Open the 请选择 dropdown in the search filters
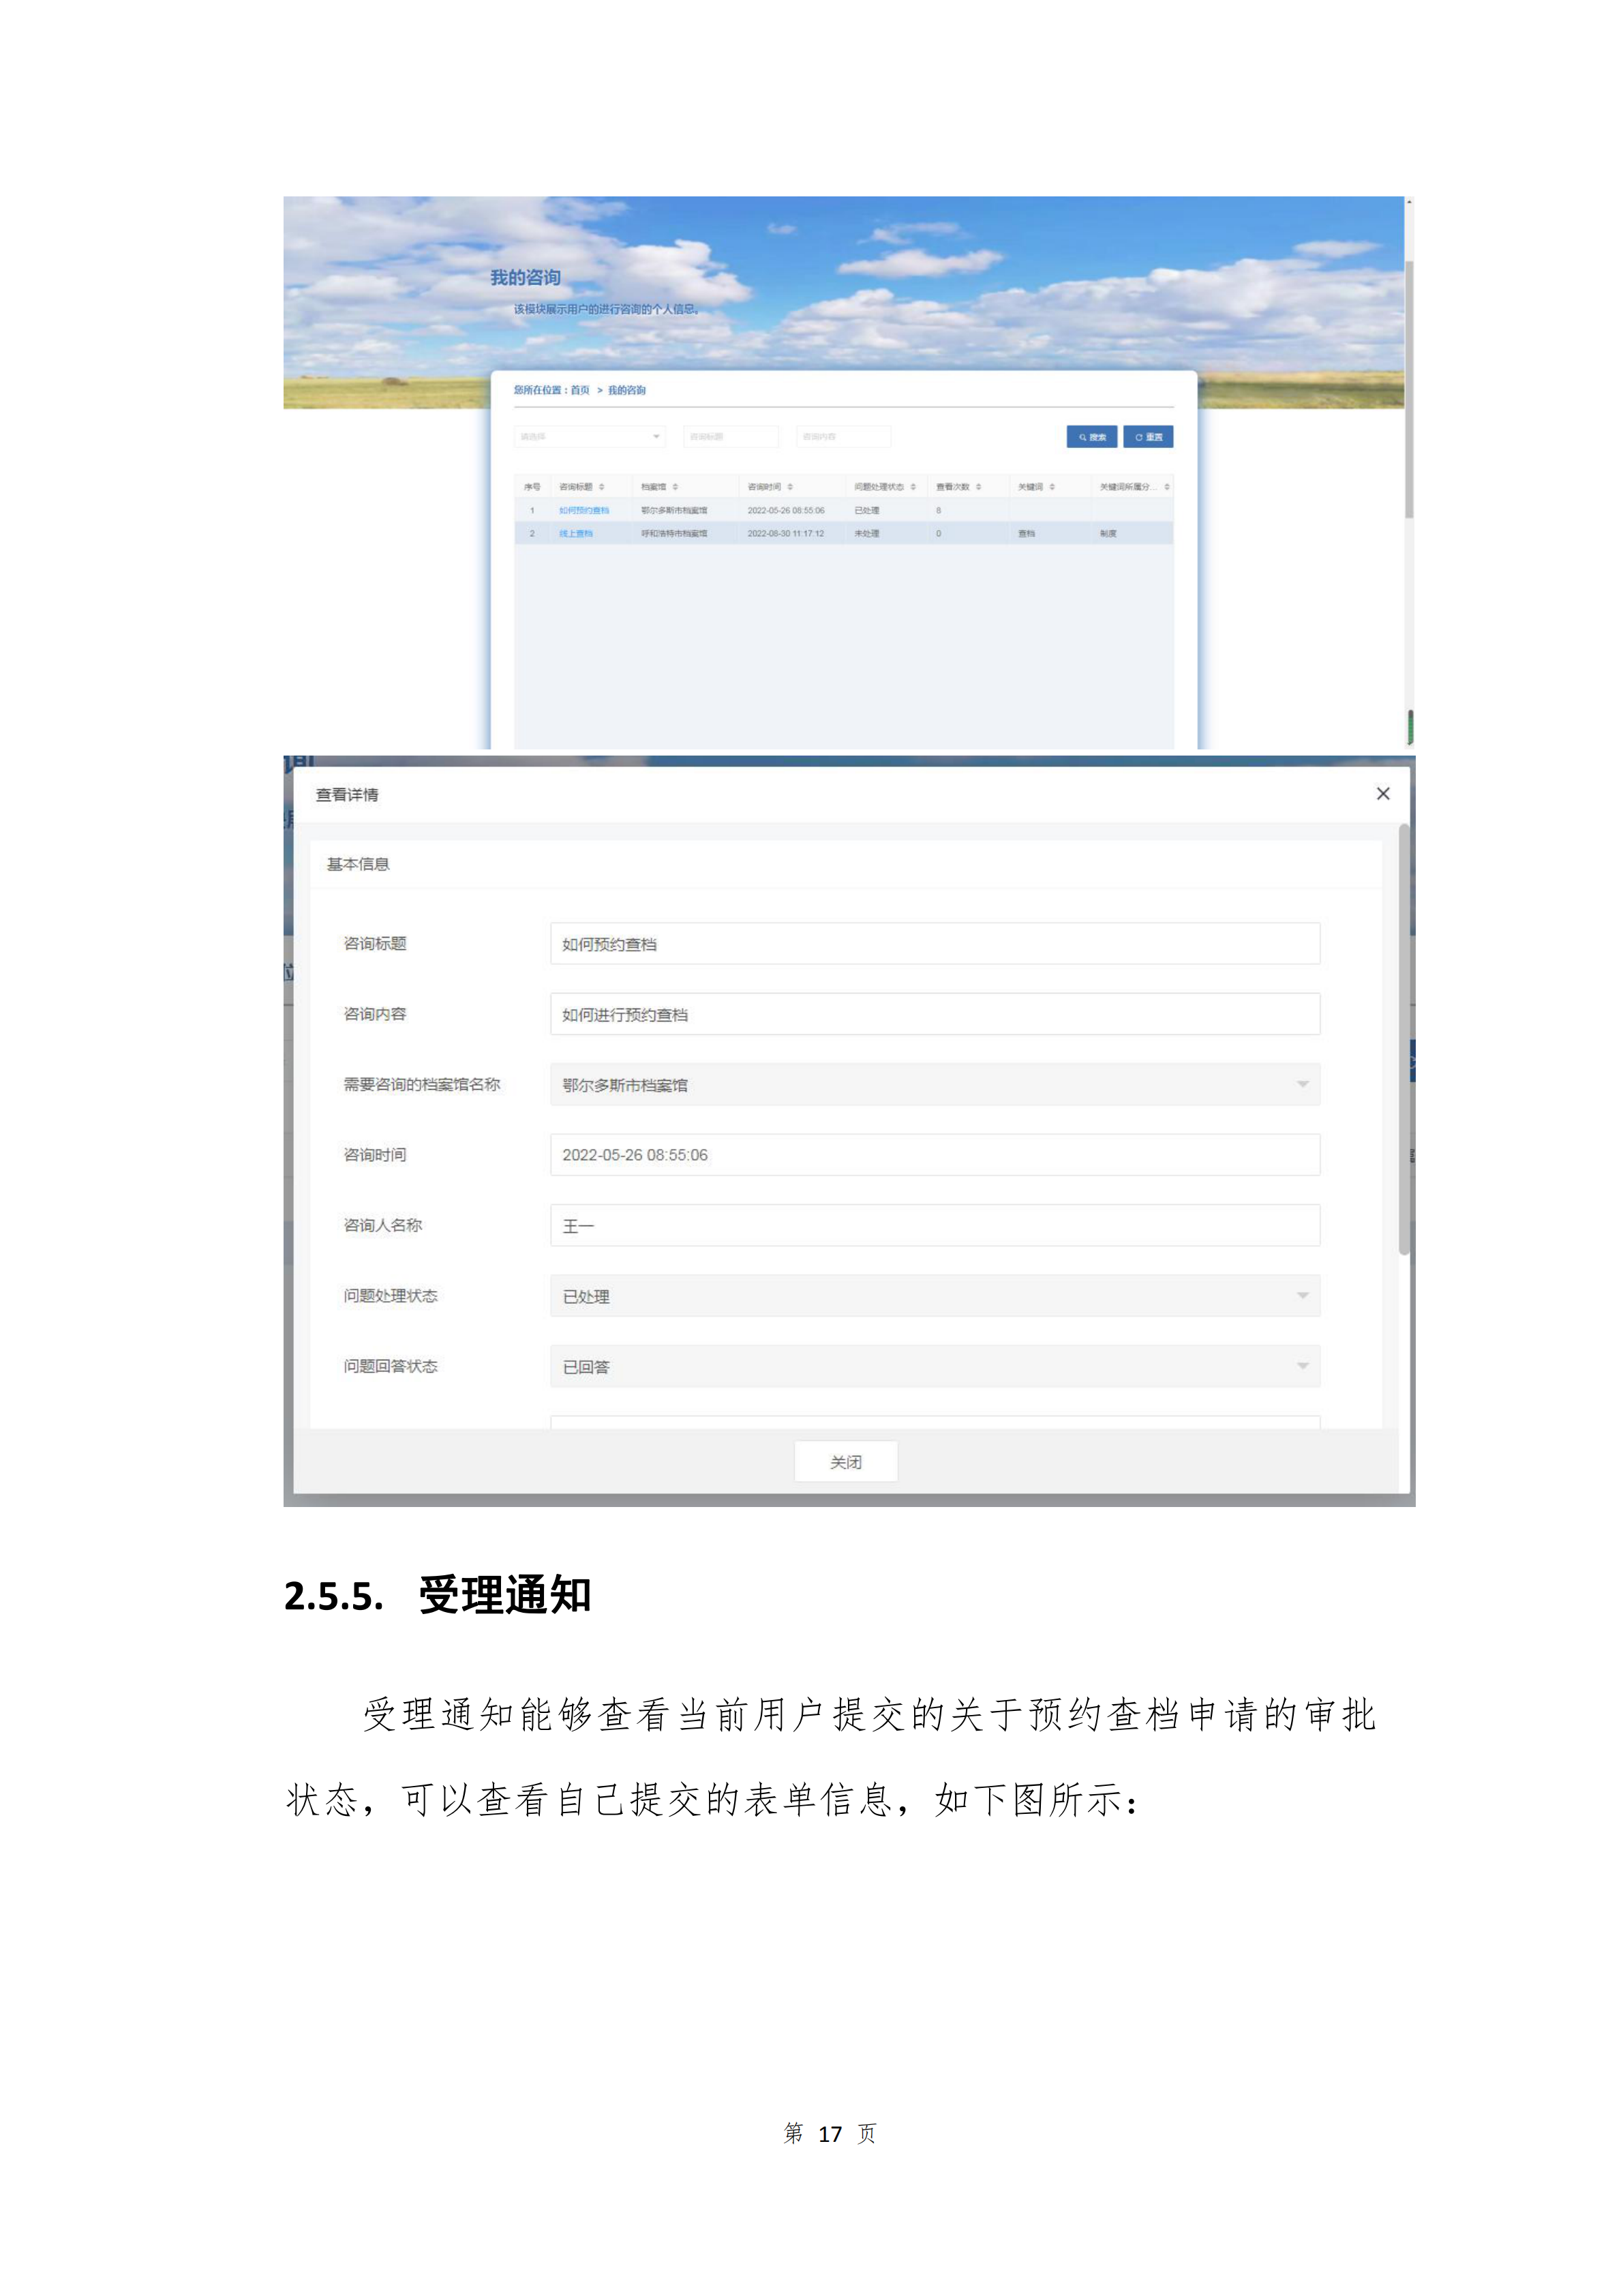This screenshot has height=2296, width=1623. [x=590, y=437]
